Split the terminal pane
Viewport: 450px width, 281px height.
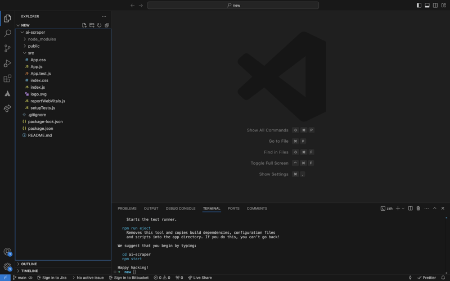(x=411, y=209)
